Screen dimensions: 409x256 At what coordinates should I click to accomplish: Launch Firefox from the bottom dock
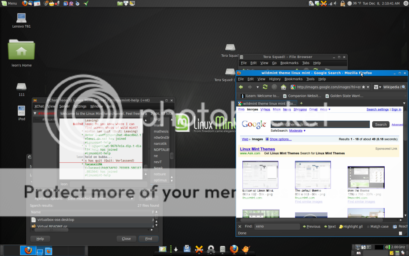pyautogui.click(x=234, y=249)
